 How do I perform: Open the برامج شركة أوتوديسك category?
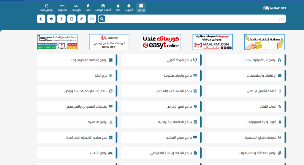pos(246,60)
